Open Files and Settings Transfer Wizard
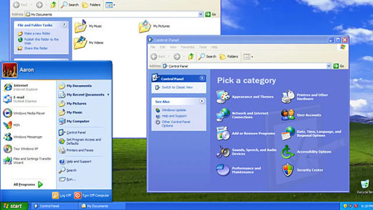This screenshot has width=373, height=210. (27, 160)
